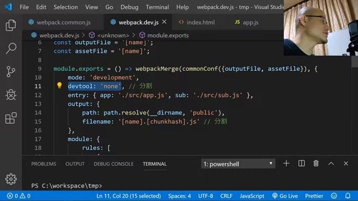358x201 pixels.
Task: Show the OUTPUT panel tab
Action: click(x=75, y=164)
